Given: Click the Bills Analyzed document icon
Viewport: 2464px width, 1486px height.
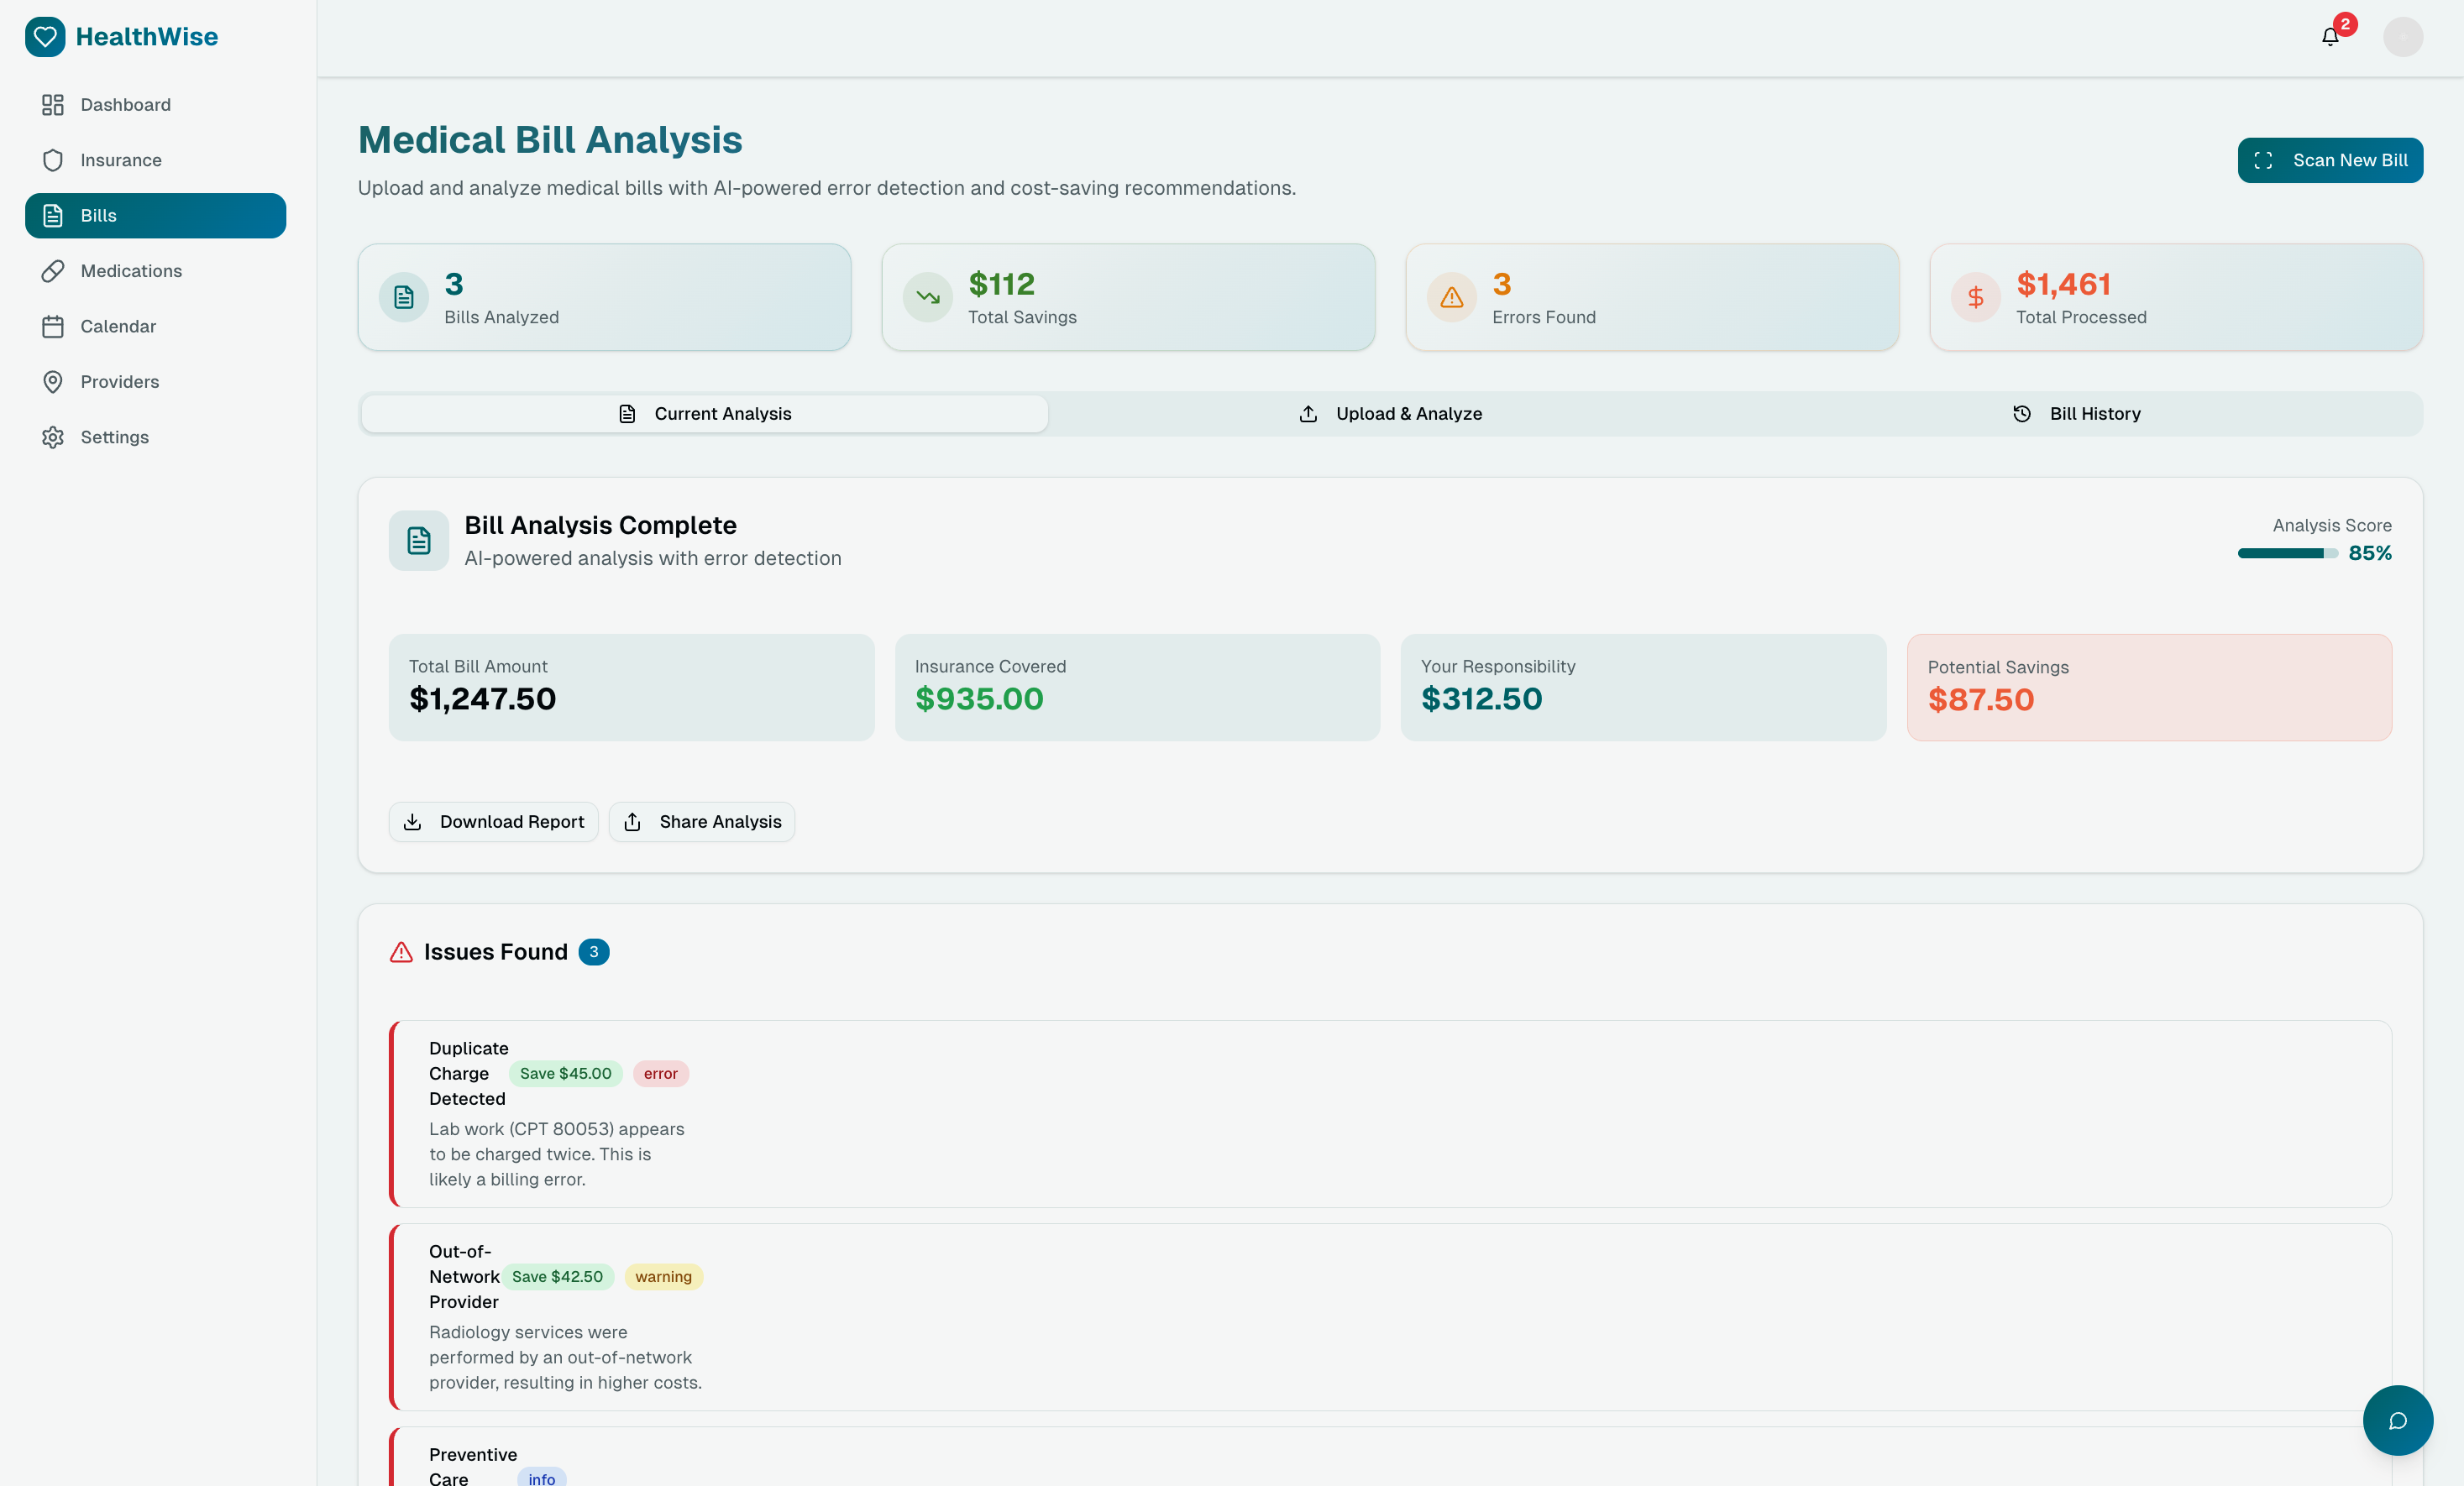Looking at the screenshot, I should pos(404,297).
